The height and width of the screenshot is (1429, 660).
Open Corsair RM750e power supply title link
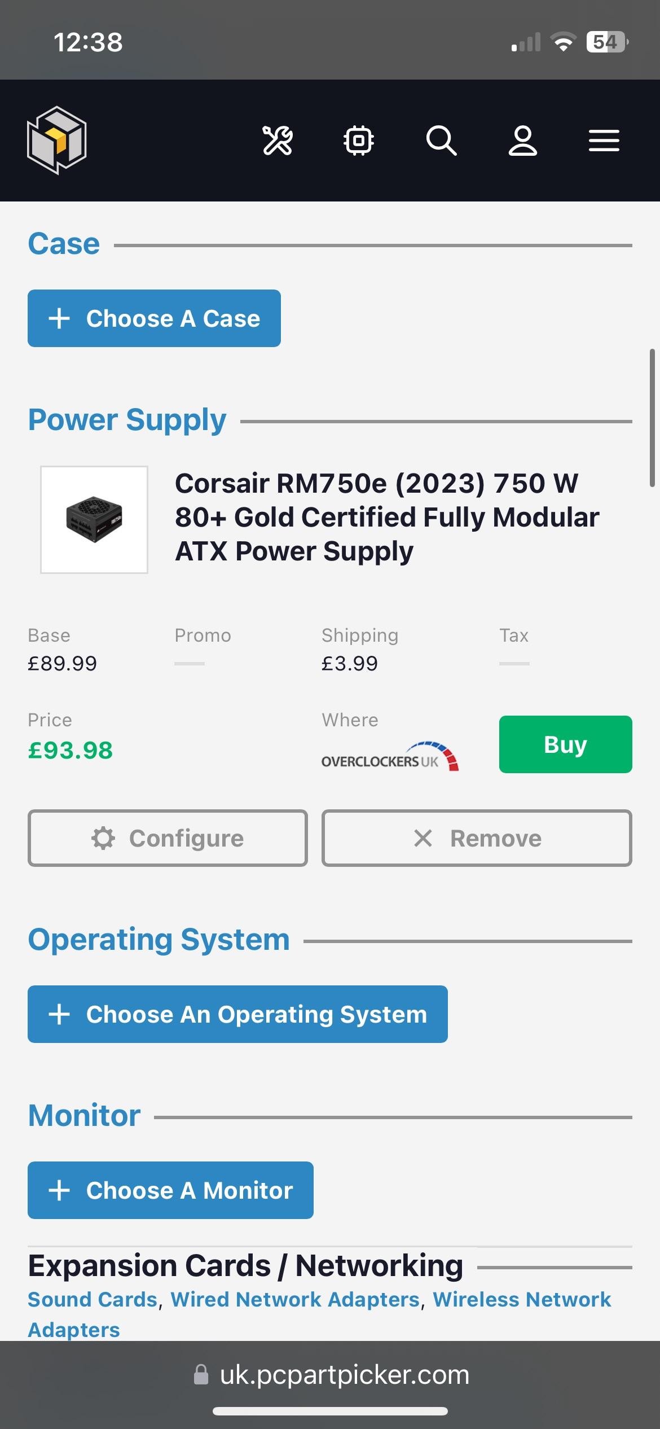387,517
